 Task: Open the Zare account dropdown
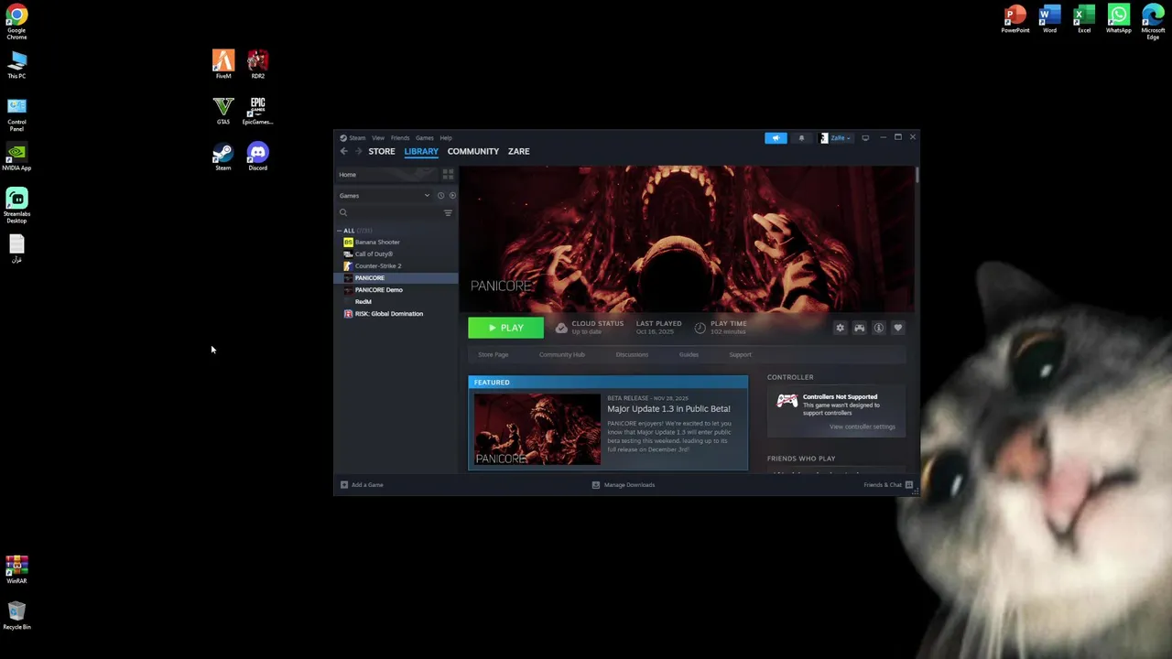[x=836, y=138]
